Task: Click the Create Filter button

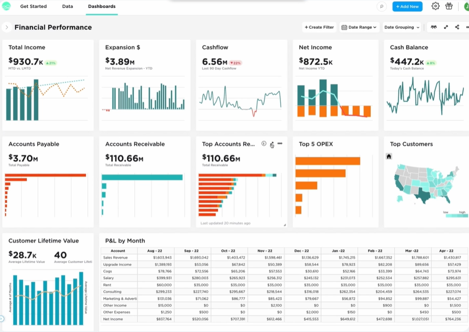Action: pos(319,27)
